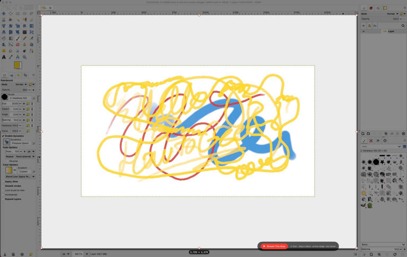Switch to the Layers tab in right dock

[x=364, y=8]
